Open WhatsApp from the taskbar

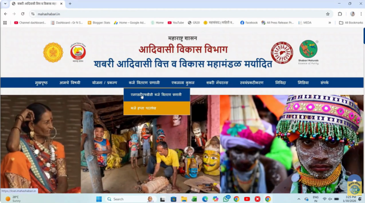226,199
